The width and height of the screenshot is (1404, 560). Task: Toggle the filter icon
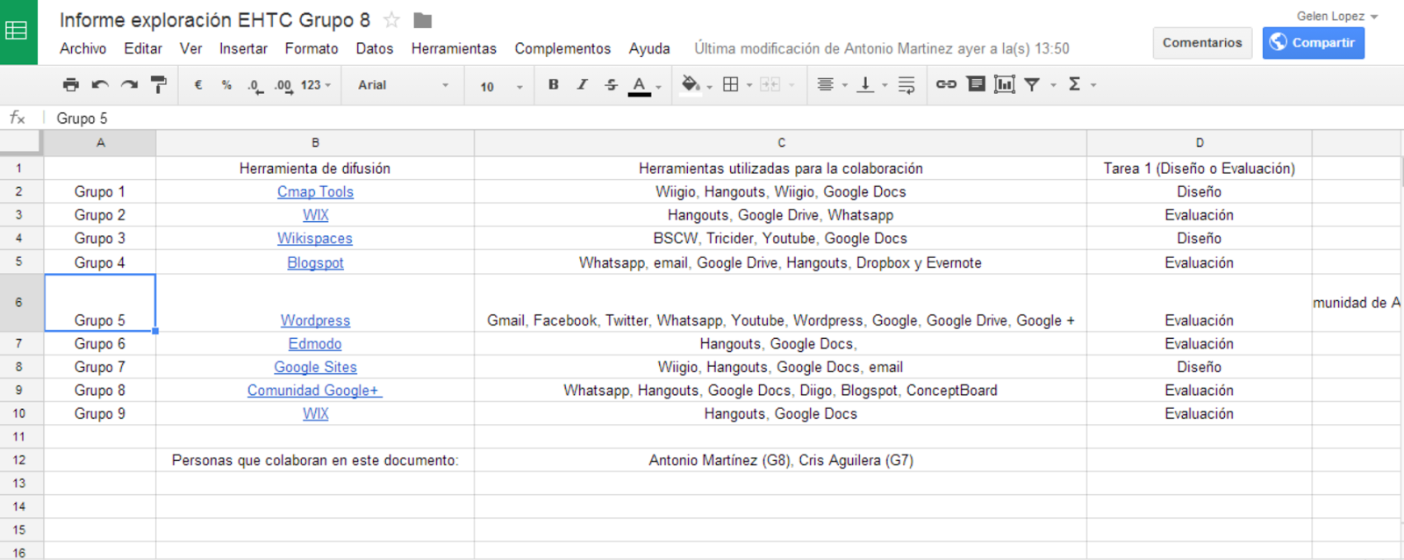(1032, 85)
